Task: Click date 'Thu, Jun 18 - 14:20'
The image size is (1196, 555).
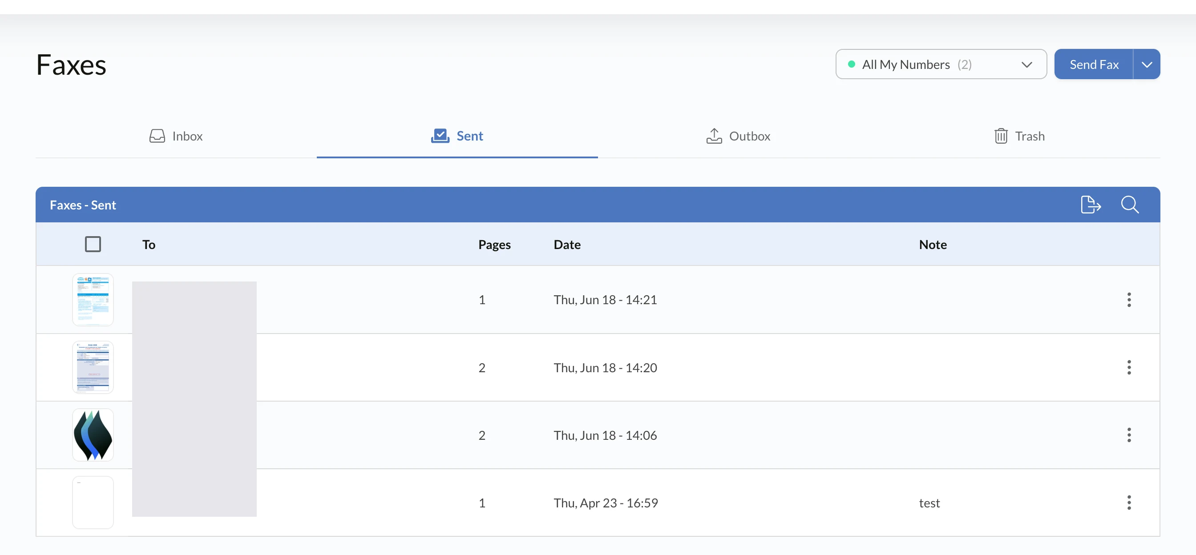Action: pyautogui.click(x=605, y=367)
